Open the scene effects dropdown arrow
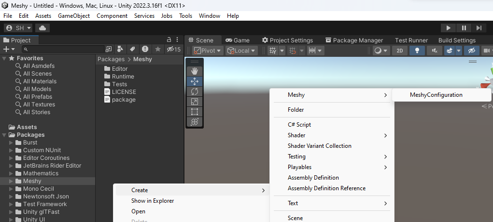Viewport: 493px width, 222px height. [459, 51]
